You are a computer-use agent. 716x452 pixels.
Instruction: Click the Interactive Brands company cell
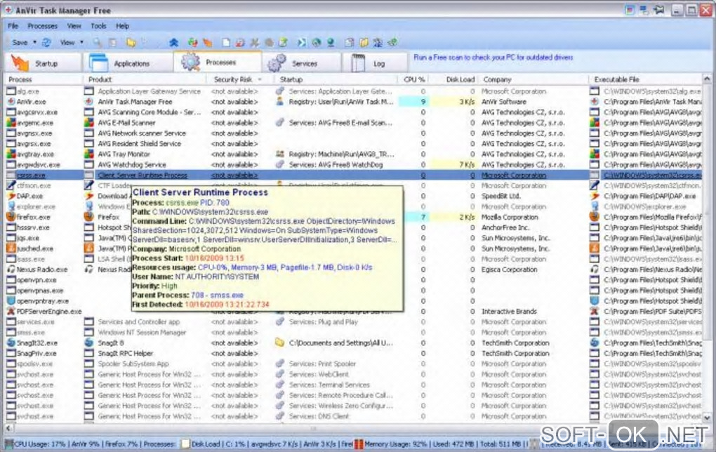coord(509,312)
